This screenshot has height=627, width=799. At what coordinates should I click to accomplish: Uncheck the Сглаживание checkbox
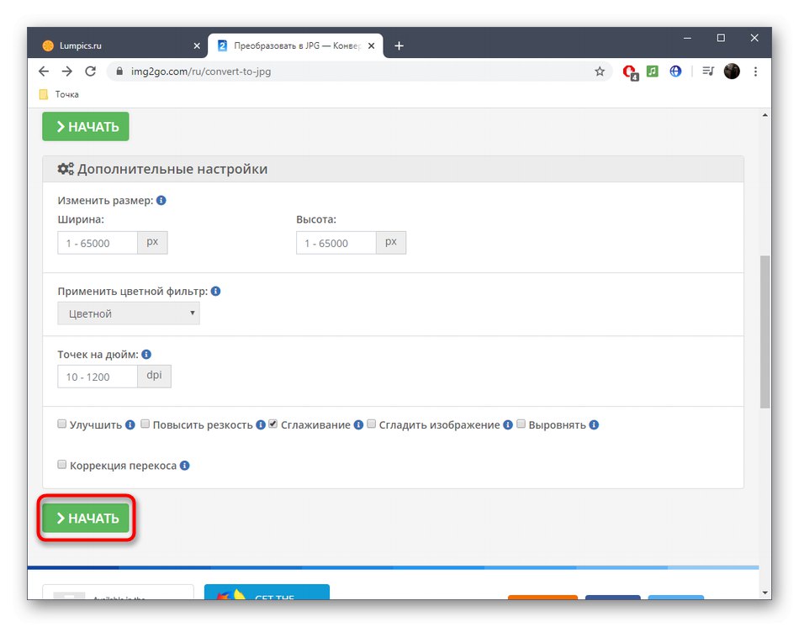273,424
